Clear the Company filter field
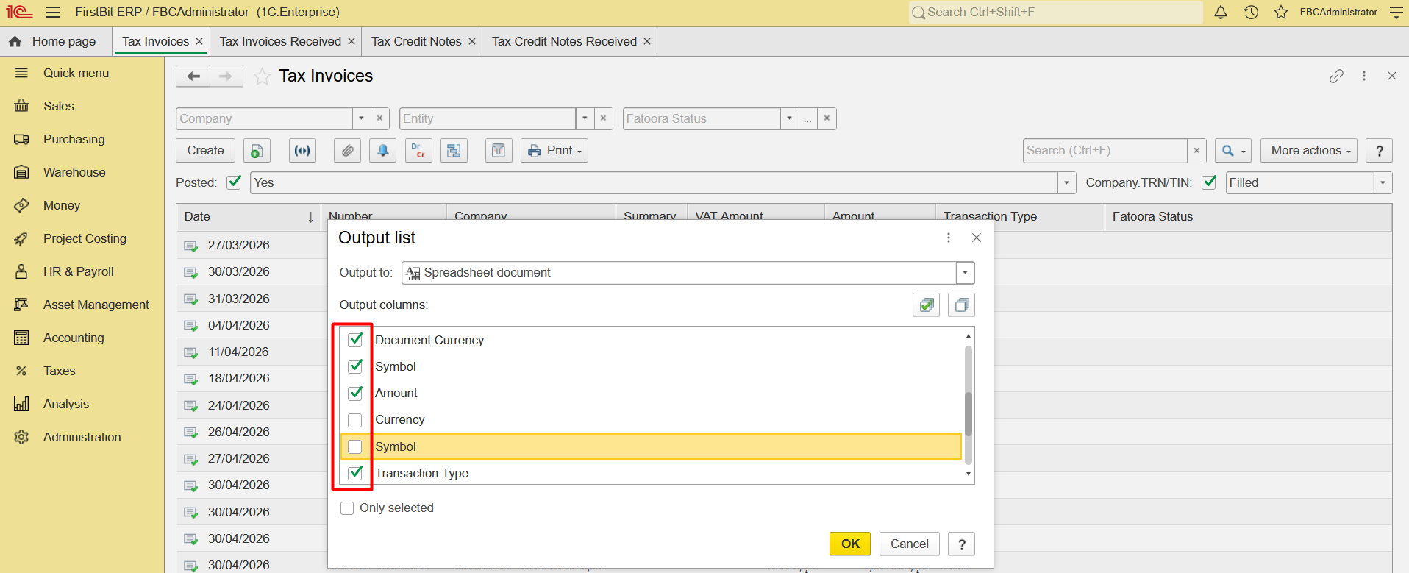The width and height of the screenshot is (1409, 573). 379,118
